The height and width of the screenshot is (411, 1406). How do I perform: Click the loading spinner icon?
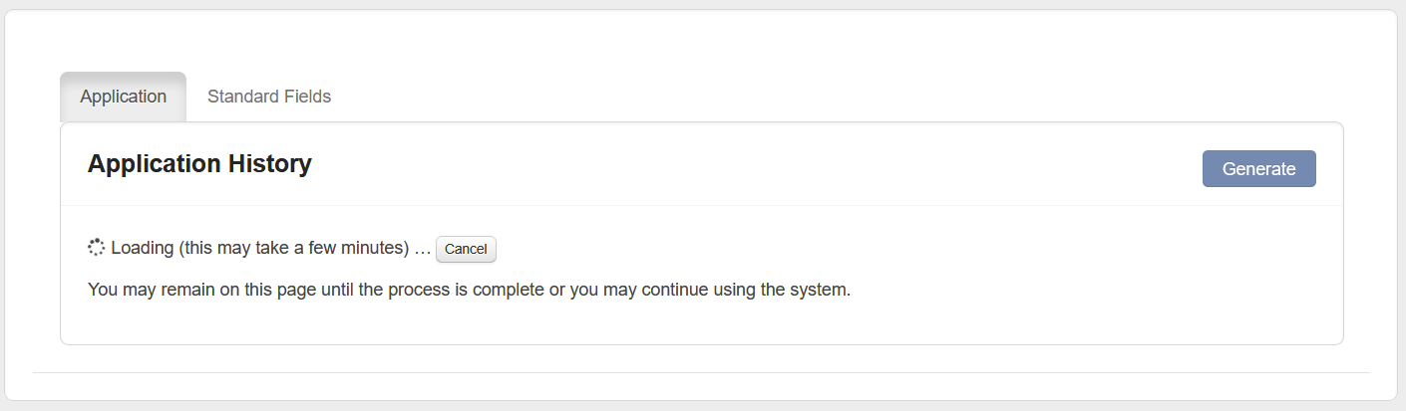point(96,248)
